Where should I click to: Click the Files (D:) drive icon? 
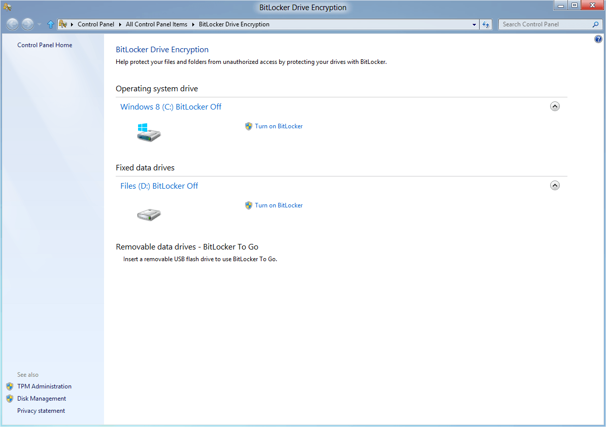tap(148, 215)
